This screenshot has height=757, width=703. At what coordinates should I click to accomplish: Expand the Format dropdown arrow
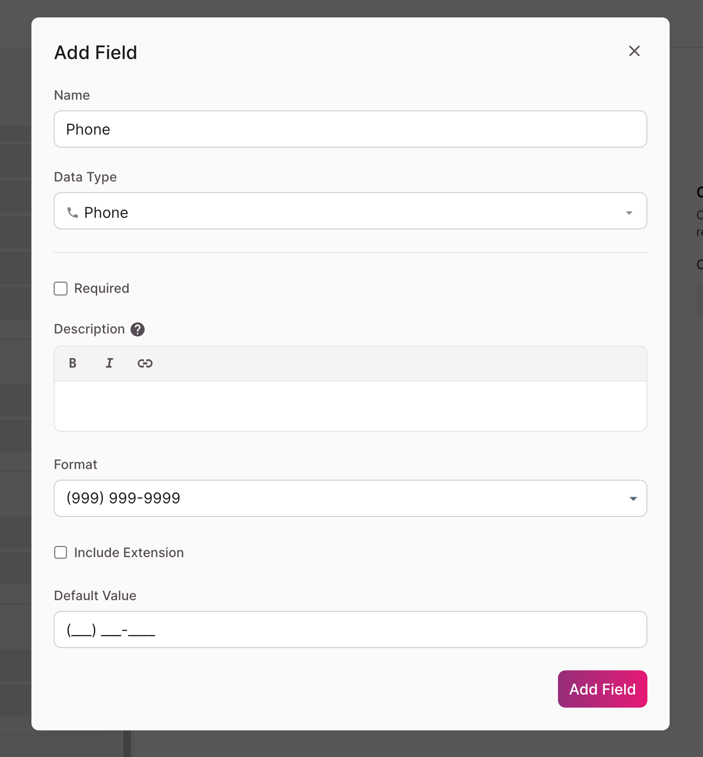633,499
